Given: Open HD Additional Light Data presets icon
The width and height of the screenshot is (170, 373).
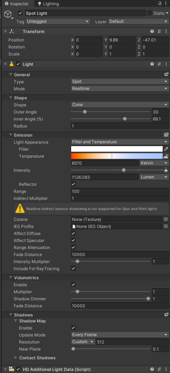Looking at the screenshot, I should [159, 369].
